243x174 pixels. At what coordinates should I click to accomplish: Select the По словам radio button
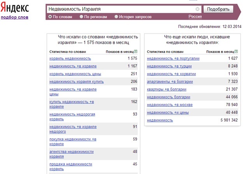[x=50, y=17]
